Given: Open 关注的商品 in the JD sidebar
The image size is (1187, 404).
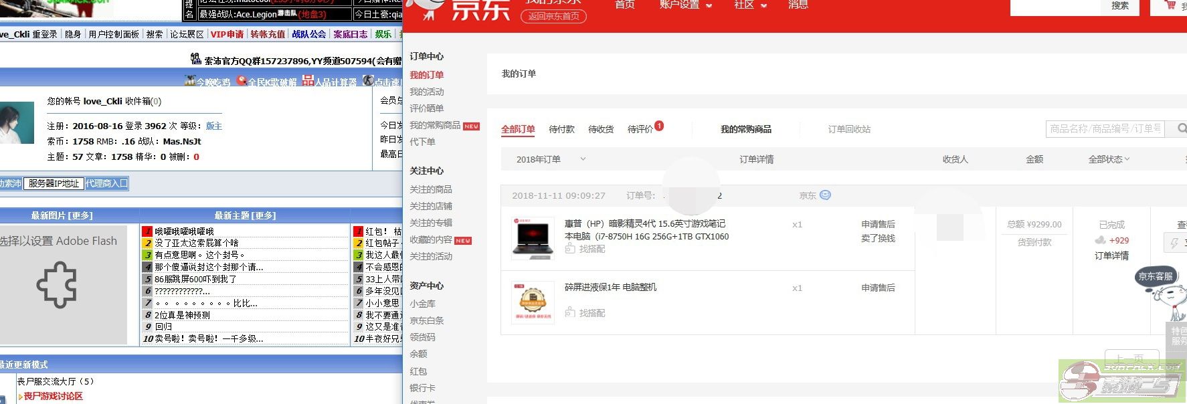Looking at the screenshot, I should [x=431, y=189].
